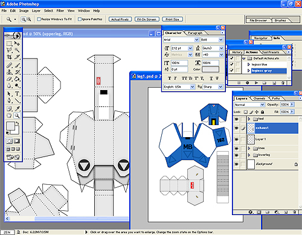This screenshot has height=235, width=302.
Task: Open the font size dropdown
Action: click(190, 48)
